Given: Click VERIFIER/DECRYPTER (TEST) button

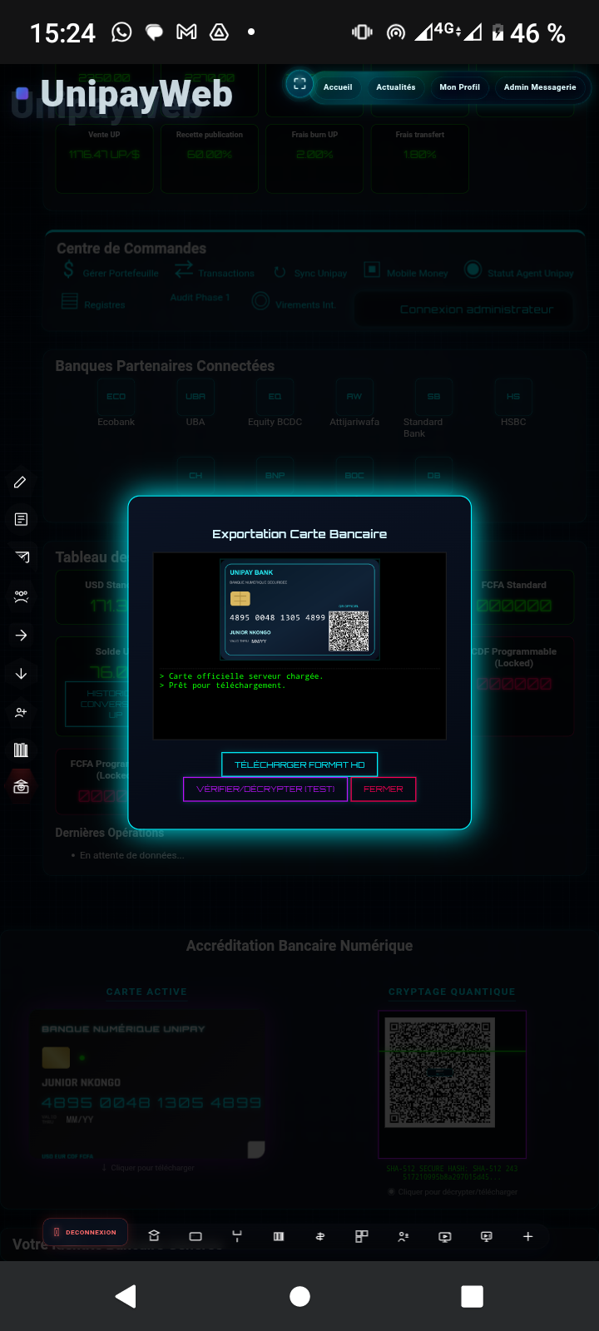Looking at the screenshot, I should pos(265,789).
